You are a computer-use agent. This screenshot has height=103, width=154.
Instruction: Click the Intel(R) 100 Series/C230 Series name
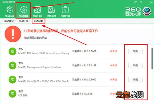(x=44, y=53)
